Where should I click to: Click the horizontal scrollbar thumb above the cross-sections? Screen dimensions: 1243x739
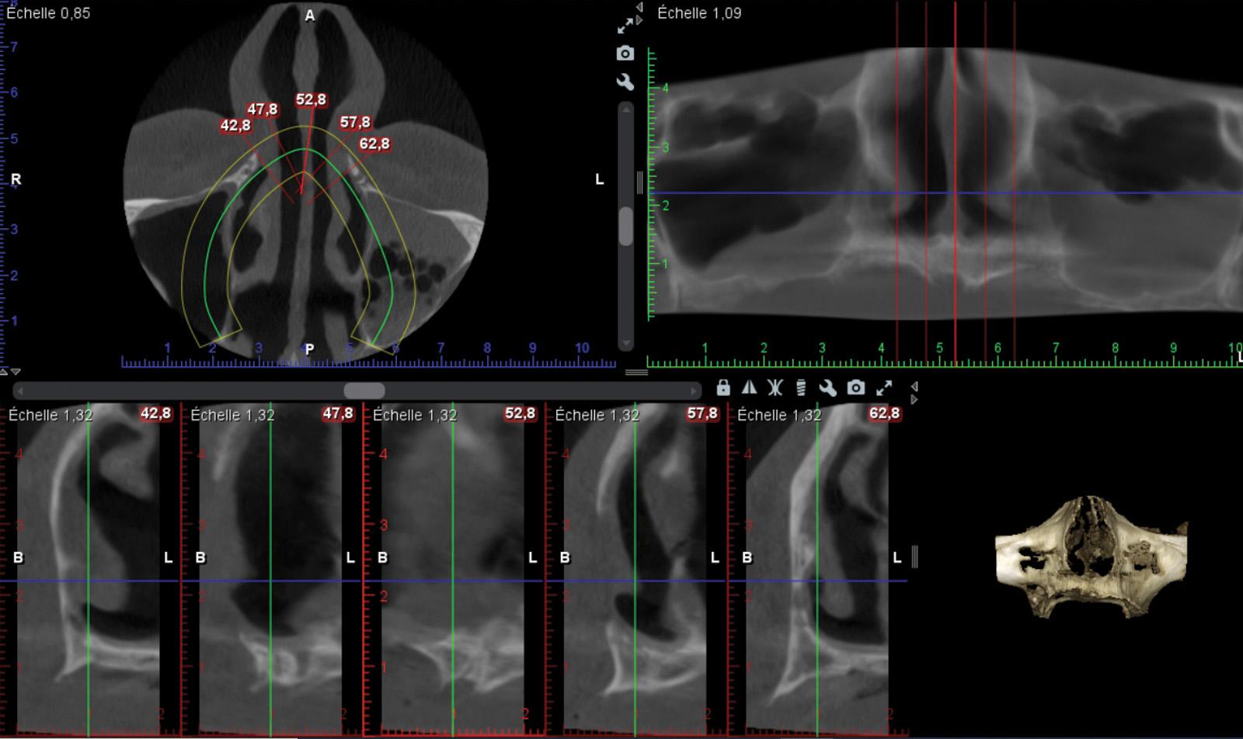[365, 390]
